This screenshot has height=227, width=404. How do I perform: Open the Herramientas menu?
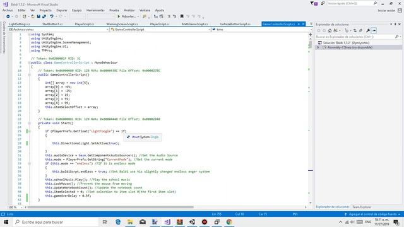(x=95, y=10)
